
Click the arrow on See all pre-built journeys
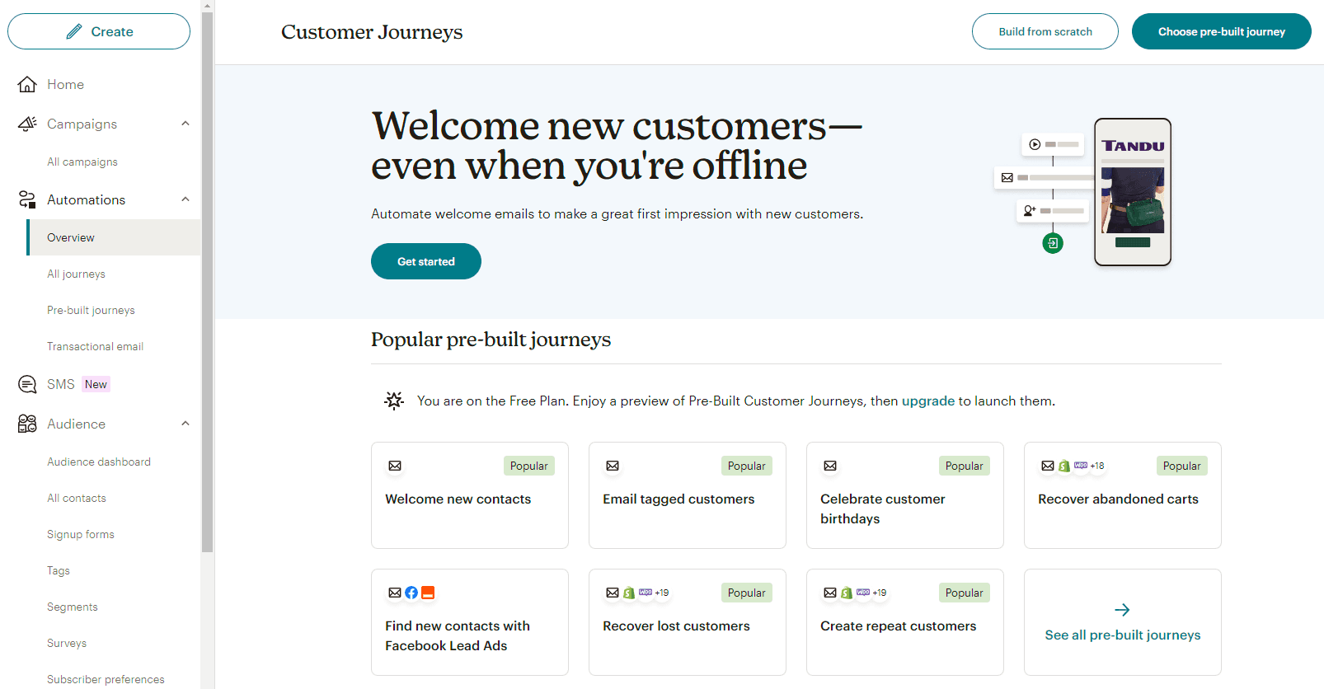pyautogui.click(x=1122, y=609)
